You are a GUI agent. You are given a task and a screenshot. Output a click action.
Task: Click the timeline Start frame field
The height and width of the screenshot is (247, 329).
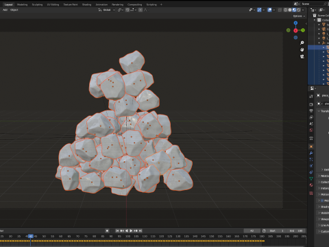277,231
